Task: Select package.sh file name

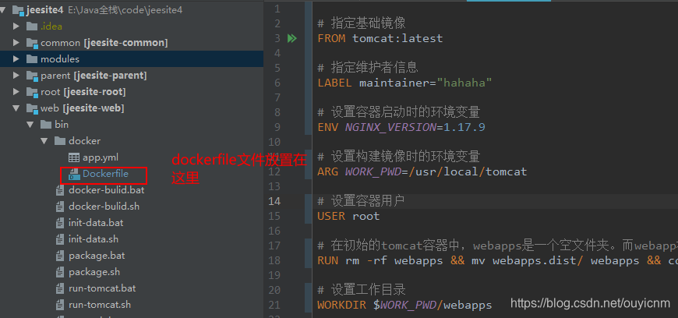Action: coord(94,272)
